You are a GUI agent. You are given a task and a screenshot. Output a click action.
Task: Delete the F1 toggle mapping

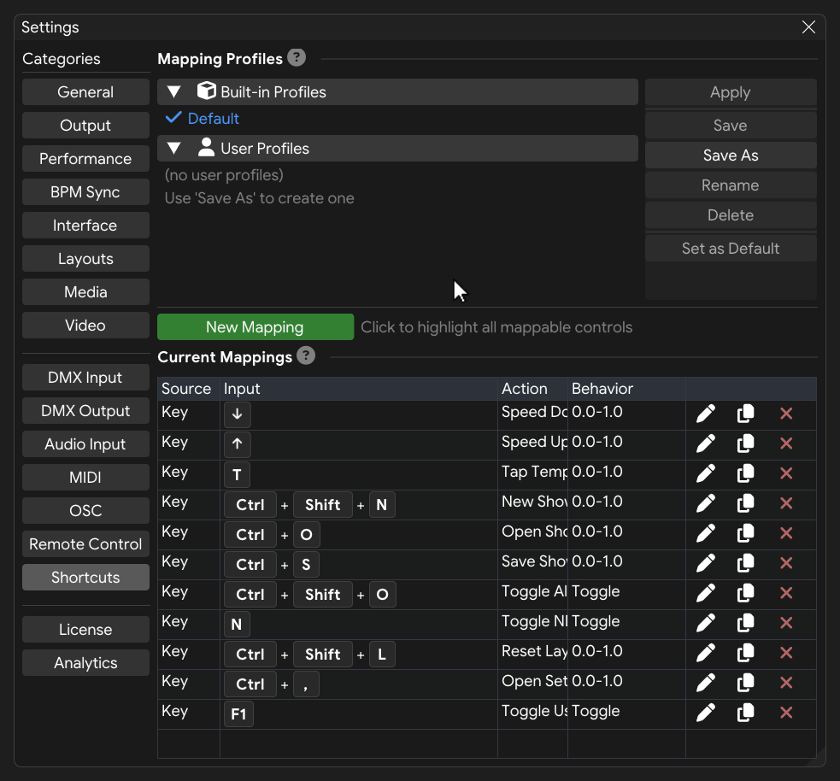point(786,713)
